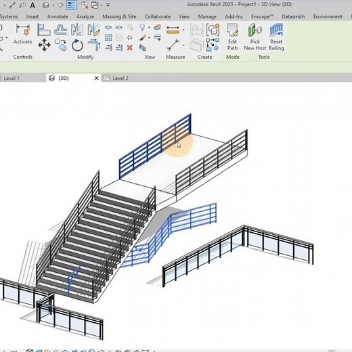
Task: Click the Hide in View lightbulb
Action: point(142,28)
